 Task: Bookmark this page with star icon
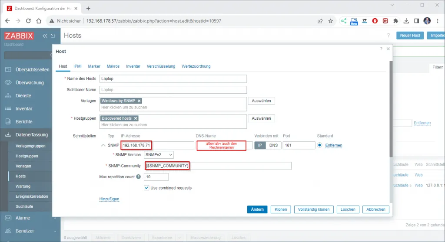[330, 21]
